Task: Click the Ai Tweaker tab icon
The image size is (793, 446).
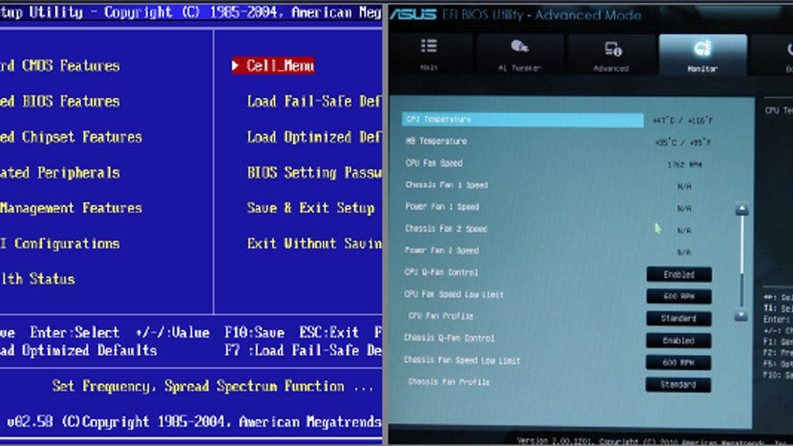Action: [520, 48]
